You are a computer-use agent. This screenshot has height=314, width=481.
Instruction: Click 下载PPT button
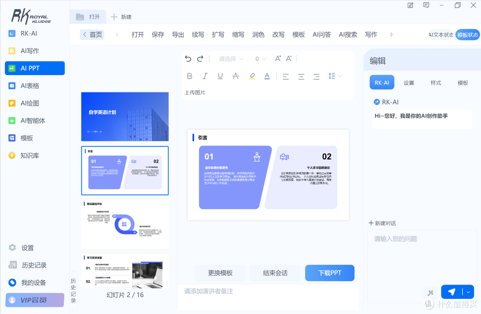point(330,273)
